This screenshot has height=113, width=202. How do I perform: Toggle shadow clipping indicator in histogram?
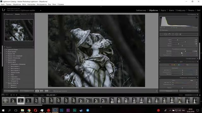(161, 18)
